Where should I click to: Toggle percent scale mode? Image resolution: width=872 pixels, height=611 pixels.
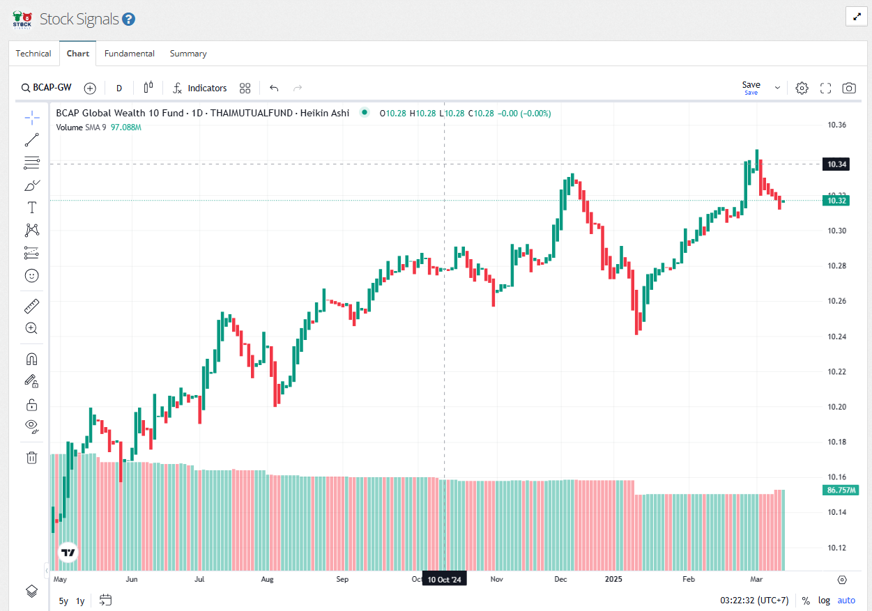[806, 601]
